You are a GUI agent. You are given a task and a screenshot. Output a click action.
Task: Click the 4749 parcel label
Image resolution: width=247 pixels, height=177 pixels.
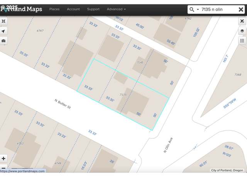click(58, 163)
